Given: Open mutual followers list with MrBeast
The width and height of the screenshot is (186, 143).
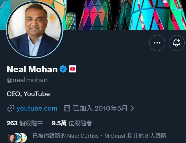Looking at the screenshot, I should tap(100, 136).
